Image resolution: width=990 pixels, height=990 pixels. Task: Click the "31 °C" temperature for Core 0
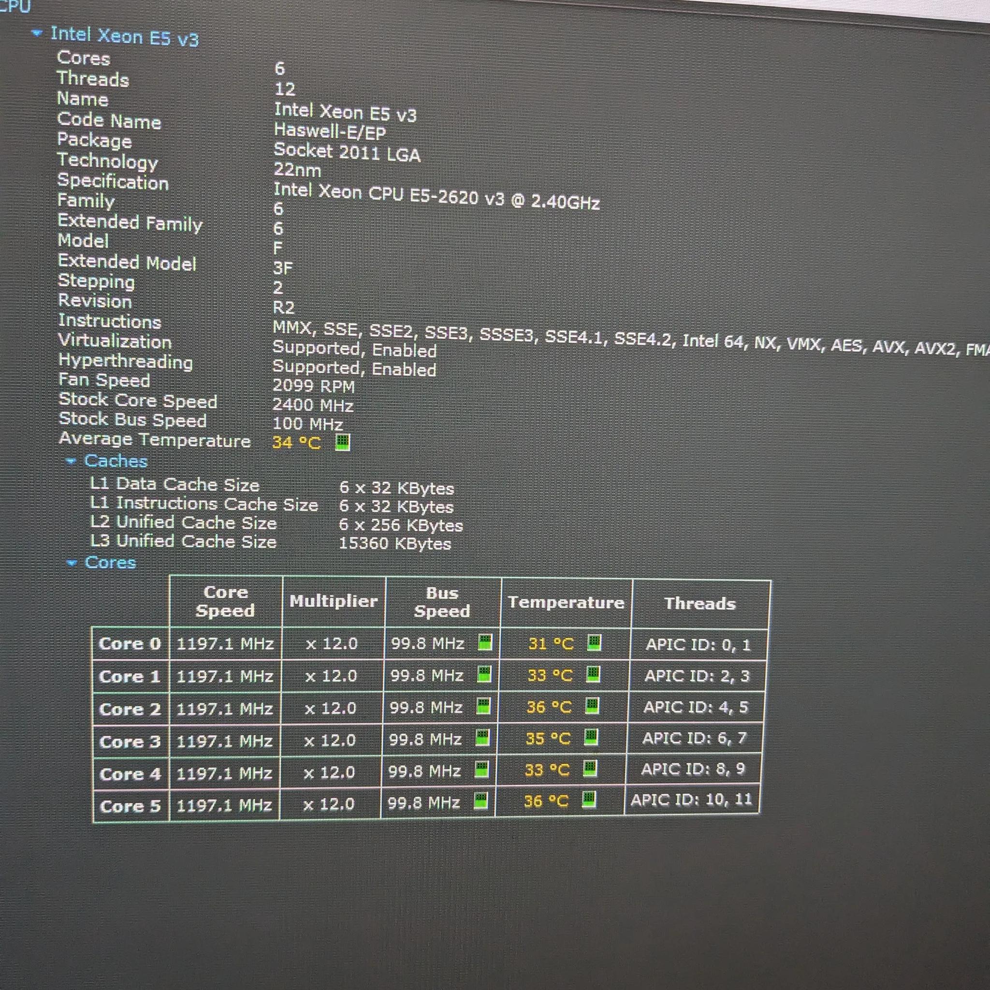(551, 643)
